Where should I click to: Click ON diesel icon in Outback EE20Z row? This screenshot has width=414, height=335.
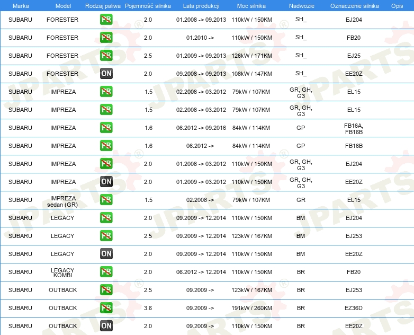(x=106, y=326)
